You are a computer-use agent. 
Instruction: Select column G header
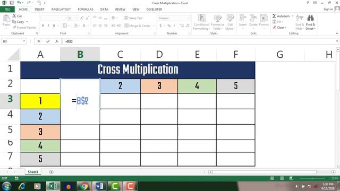[x=280, y=54]
